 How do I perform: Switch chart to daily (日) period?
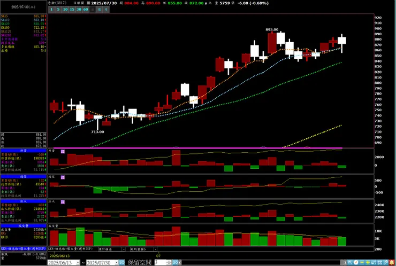tap(93, 9)
